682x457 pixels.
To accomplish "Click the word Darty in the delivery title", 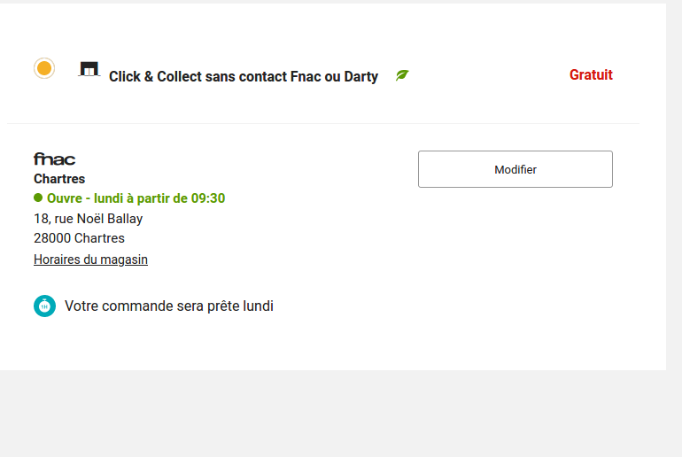I will point(360,77).
